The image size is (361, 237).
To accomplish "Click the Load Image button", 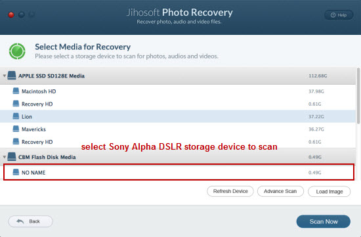I will (x=329, y=192).
